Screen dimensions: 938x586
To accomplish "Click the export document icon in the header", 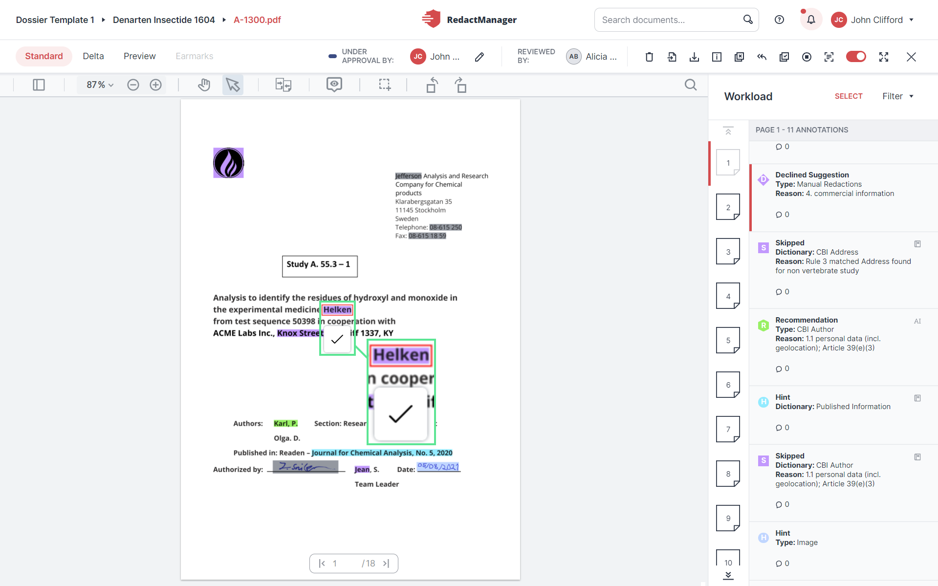I will tap(672, 57).
